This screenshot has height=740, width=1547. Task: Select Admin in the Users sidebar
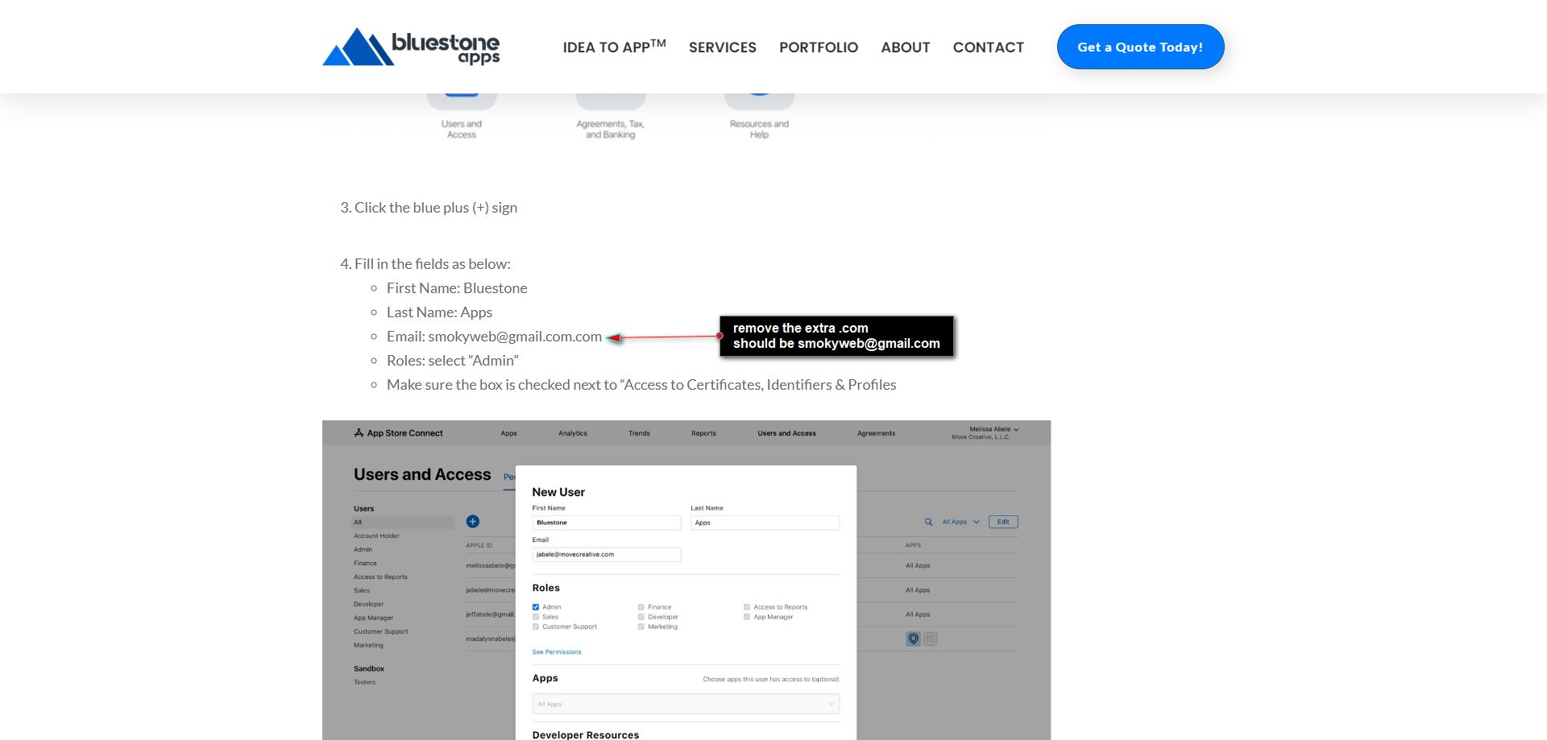363,550
